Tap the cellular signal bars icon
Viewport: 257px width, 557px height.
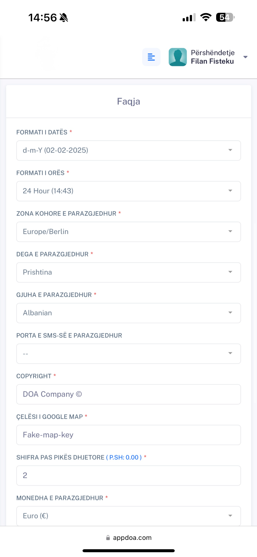189,17
